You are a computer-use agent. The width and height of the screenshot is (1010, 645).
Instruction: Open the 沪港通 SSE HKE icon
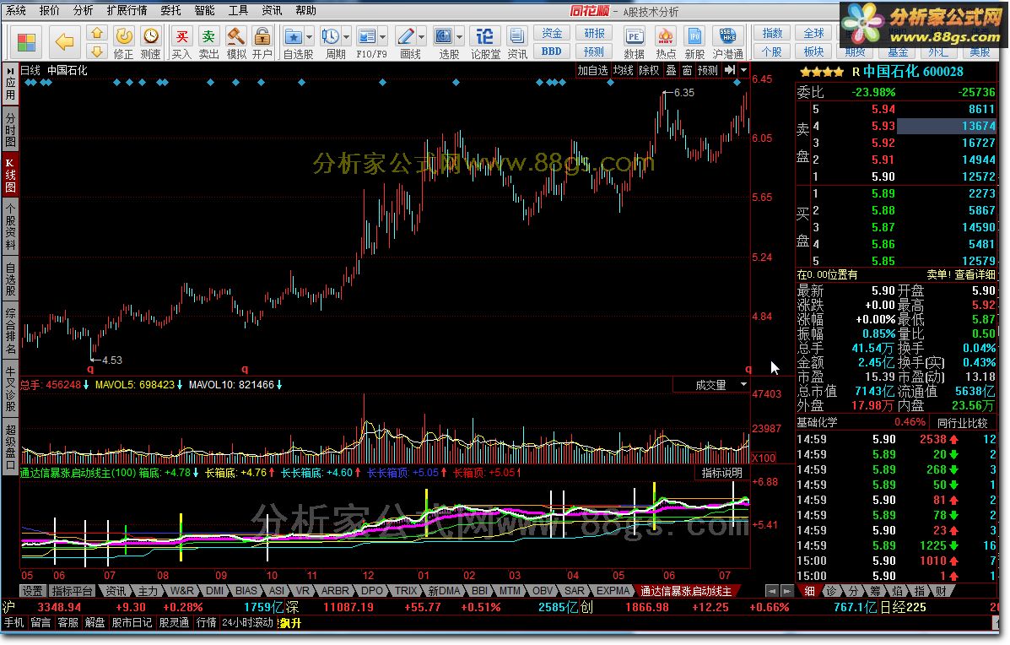(x=727, y=36)
